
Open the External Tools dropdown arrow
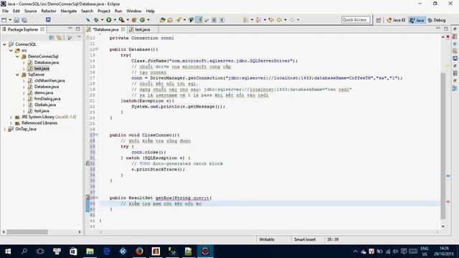128,20
